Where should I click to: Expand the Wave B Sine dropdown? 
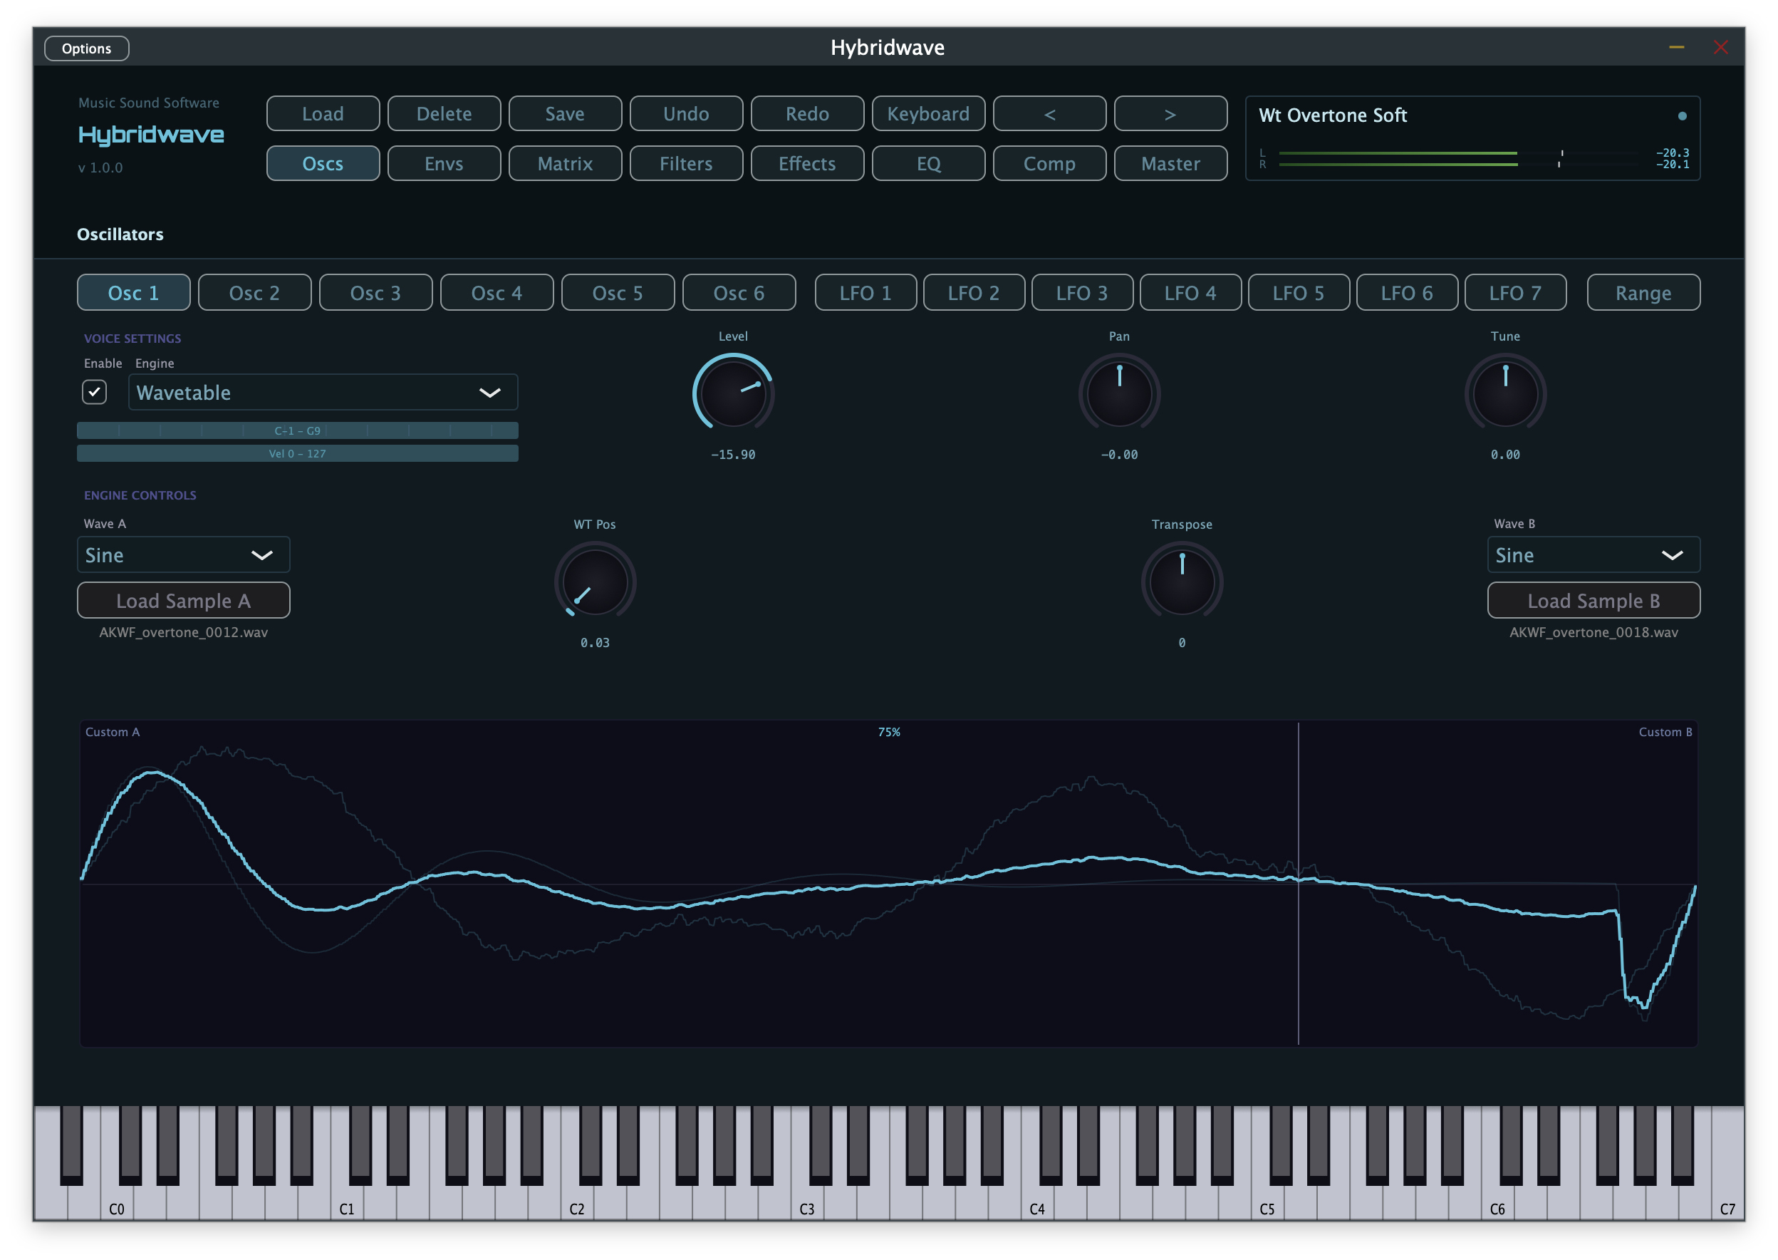pyautogui.click(x=1593, y=554)
